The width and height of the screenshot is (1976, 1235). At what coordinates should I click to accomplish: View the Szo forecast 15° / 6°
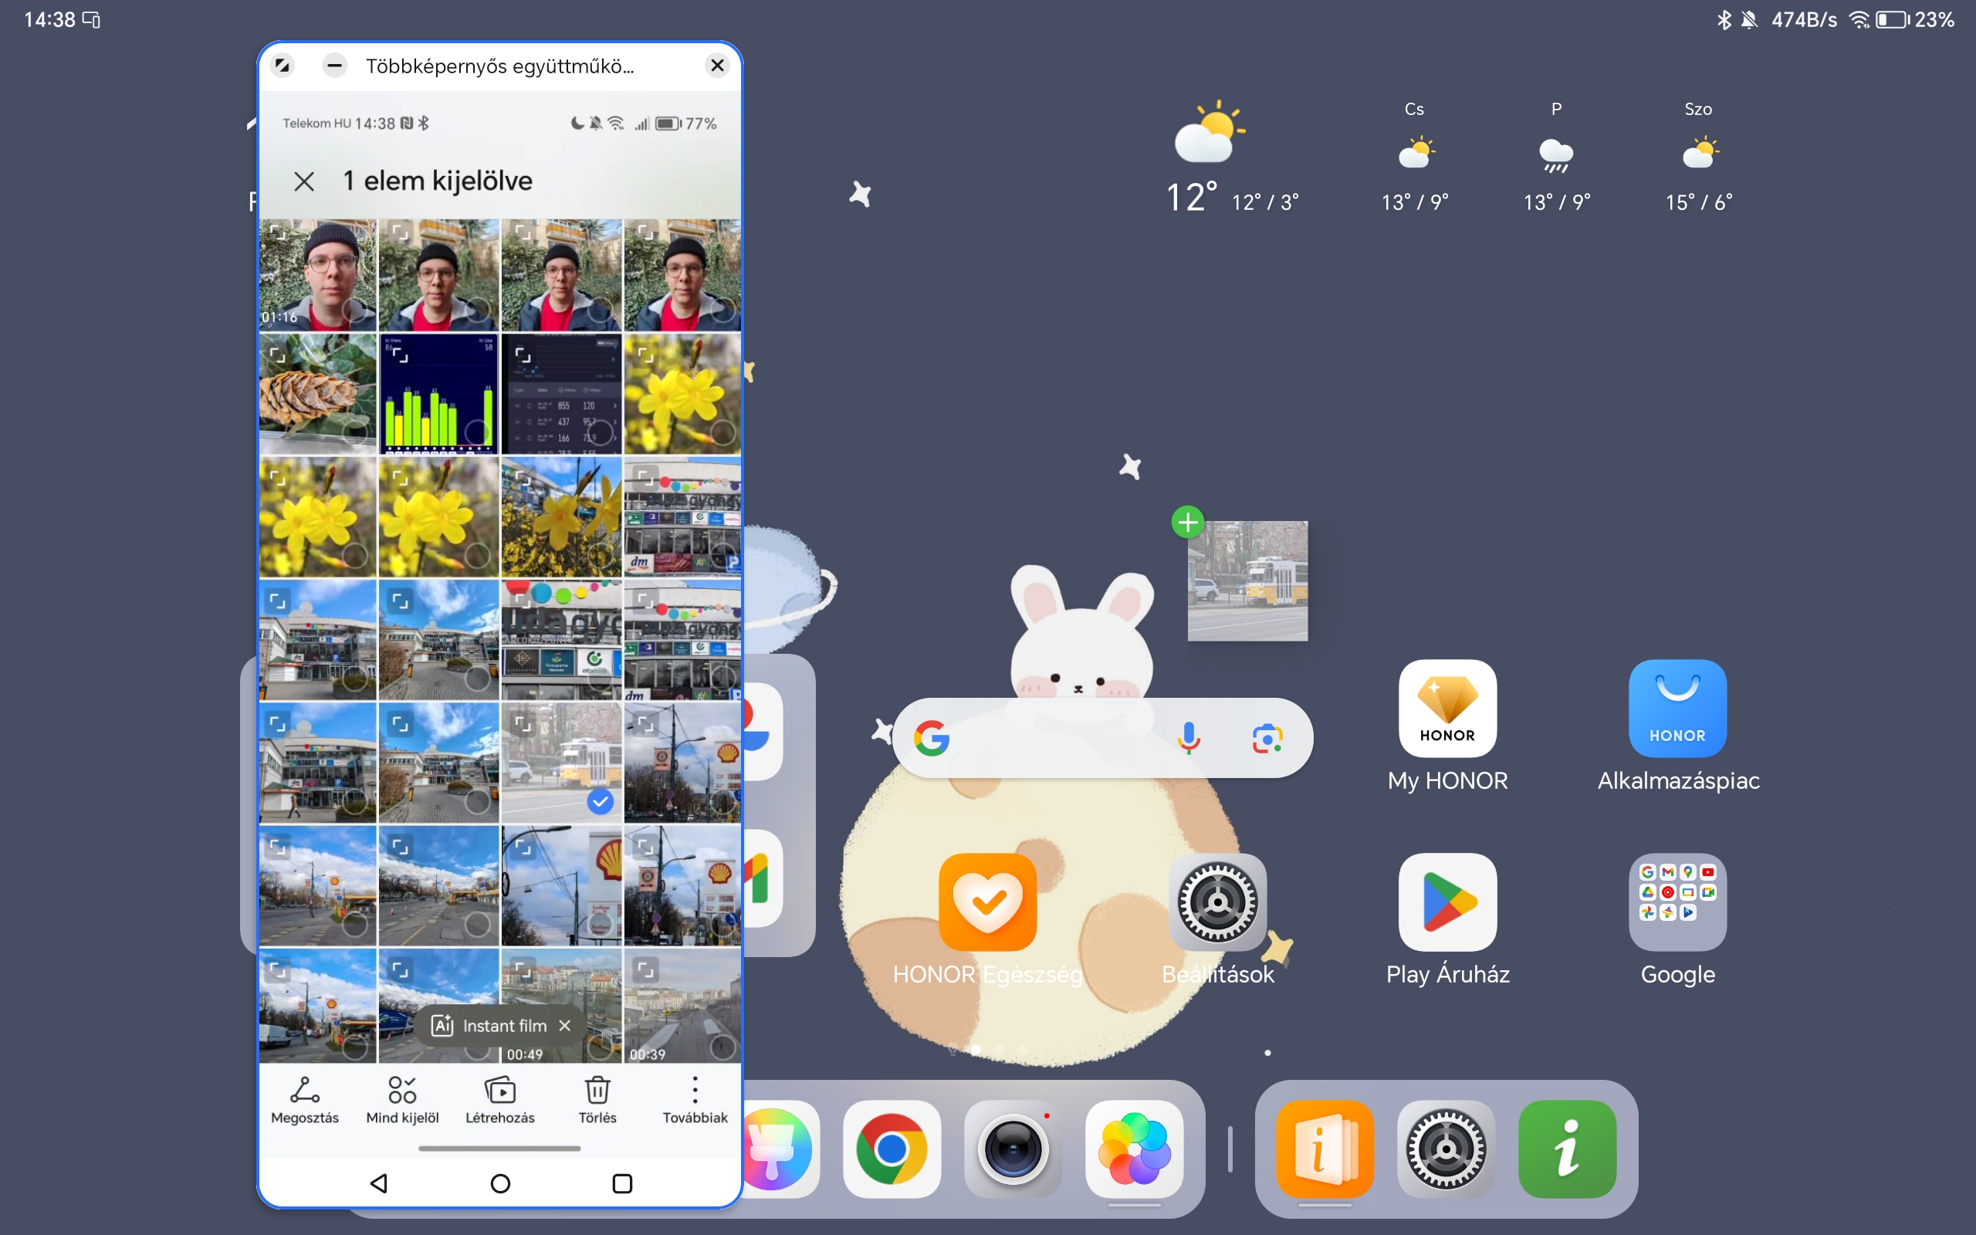pos(1699,157)
